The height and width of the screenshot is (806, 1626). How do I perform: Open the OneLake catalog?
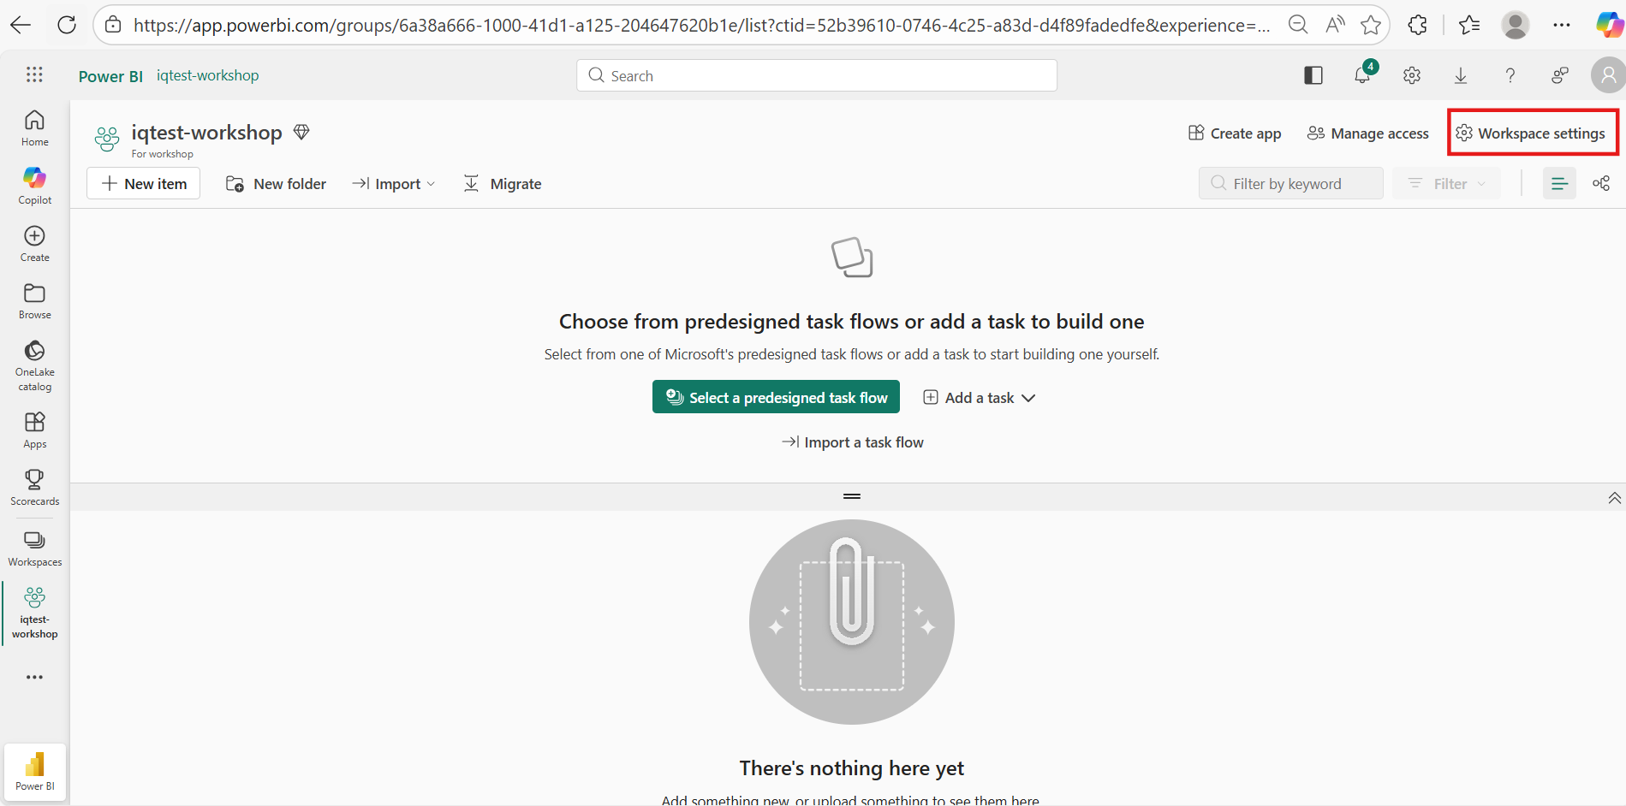tap(34, 364)
